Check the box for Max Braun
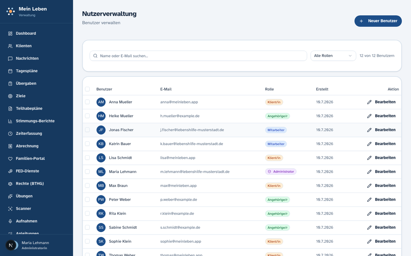 click(x=87, y=186)
